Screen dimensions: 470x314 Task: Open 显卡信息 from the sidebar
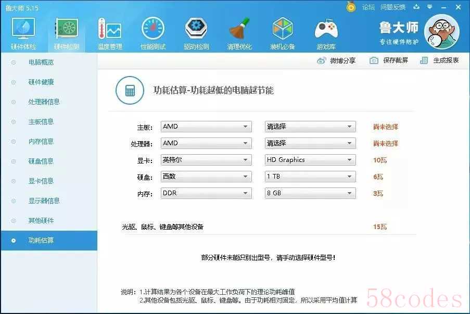(x=41, y=181)
